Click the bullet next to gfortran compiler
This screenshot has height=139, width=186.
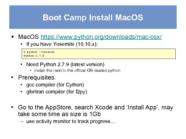click(22, 92)
